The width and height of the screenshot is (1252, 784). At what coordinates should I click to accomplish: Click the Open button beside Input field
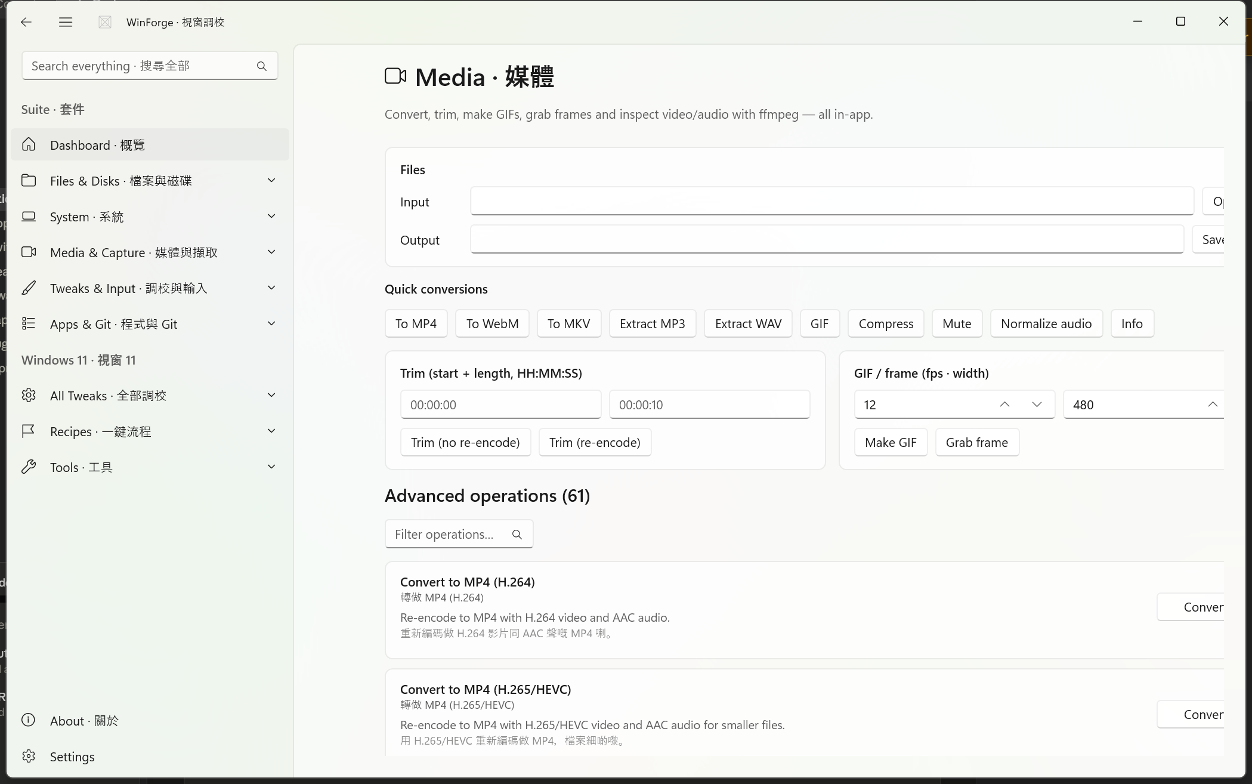(1213, 201)
